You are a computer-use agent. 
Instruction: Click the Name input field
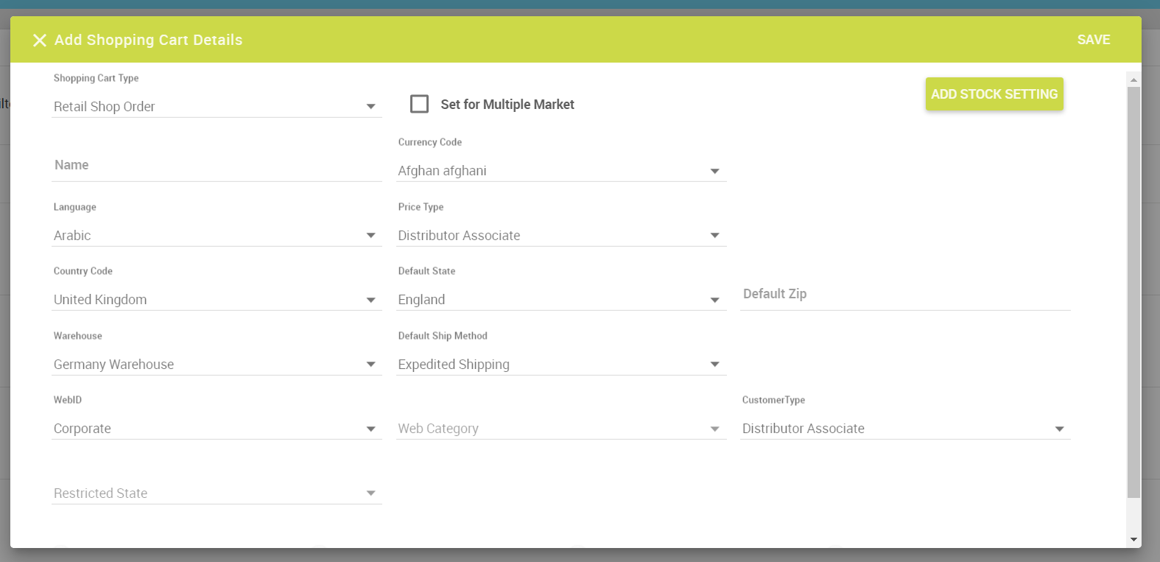216,166
